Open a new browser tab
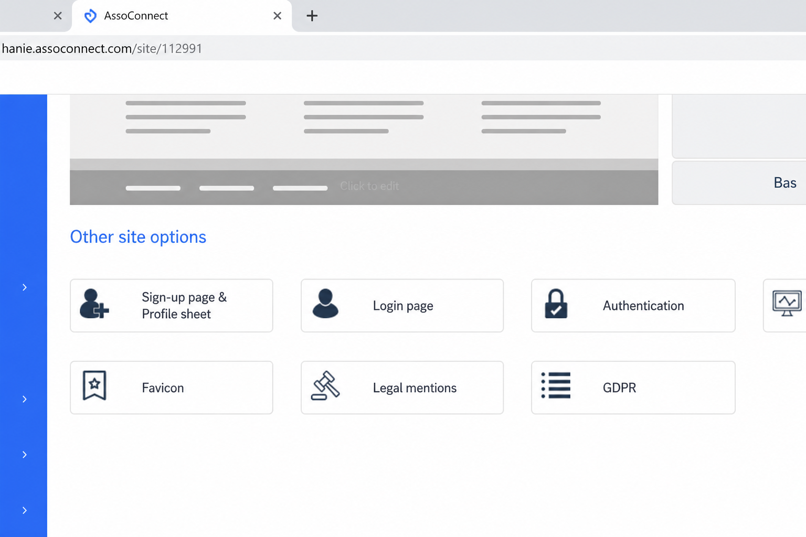 click(312, 16)
